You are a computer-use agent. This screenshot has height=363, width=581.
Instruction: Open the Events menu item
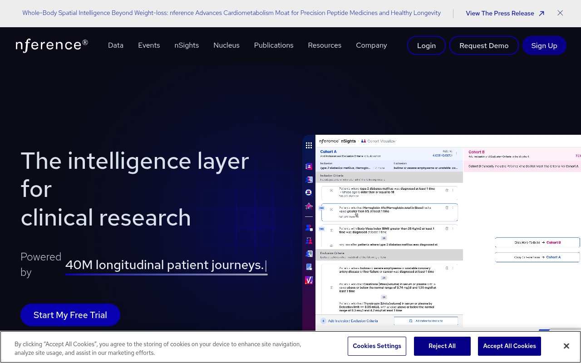click(x=149, y=45)
